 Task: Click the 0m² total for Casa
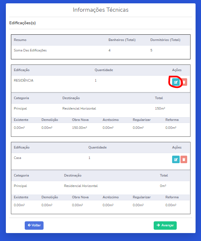163,186
